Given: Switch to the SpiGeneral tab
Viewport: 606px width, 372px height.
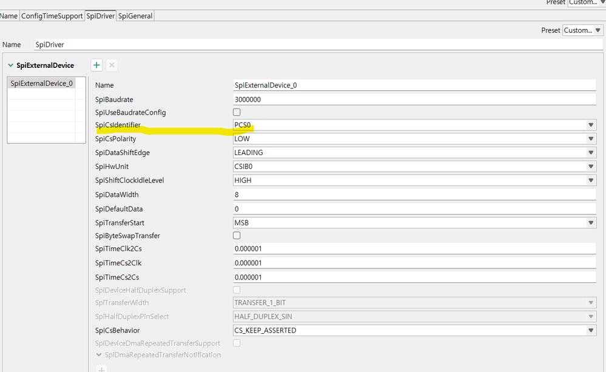Looking at the screenshot, I should 136,16.
